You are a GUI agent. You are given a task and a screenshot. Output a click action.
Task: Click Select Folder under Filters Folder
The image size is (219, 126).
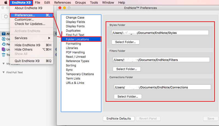click(126, 69)
